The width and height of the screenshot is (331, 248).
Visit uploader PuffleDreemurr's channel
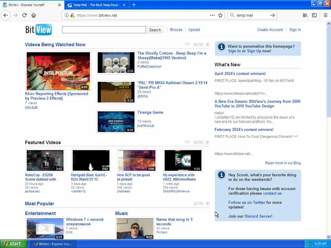[x=149, y=67]
